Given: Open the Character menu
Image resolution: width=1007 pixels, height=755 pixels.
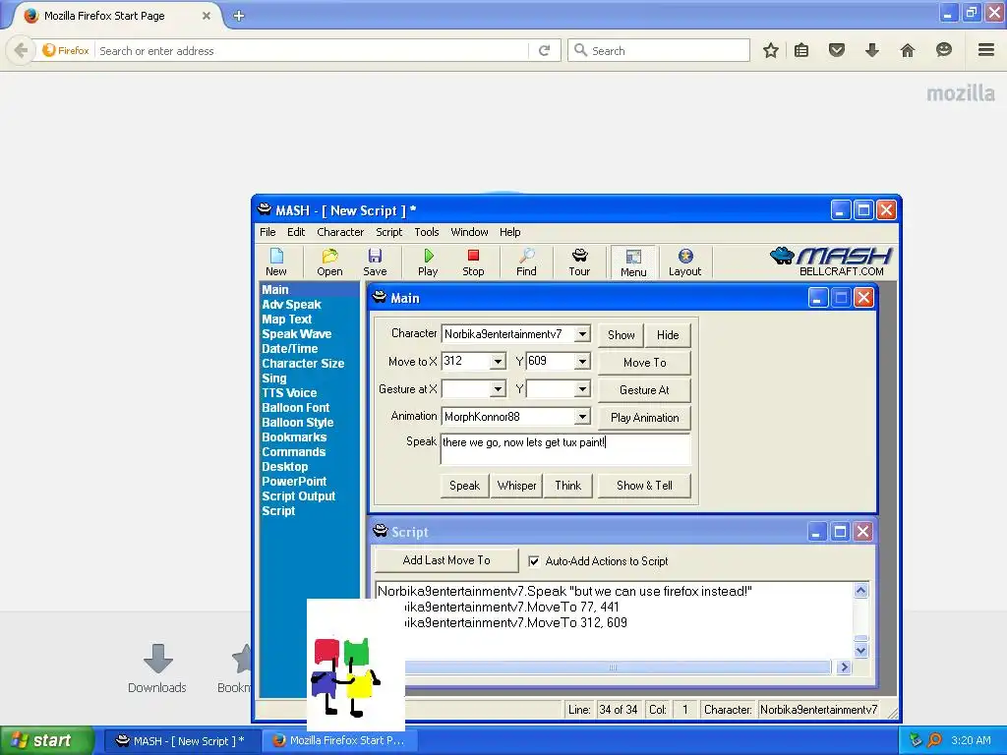Looking at the screenshot, I should click(x=340, y=232).
